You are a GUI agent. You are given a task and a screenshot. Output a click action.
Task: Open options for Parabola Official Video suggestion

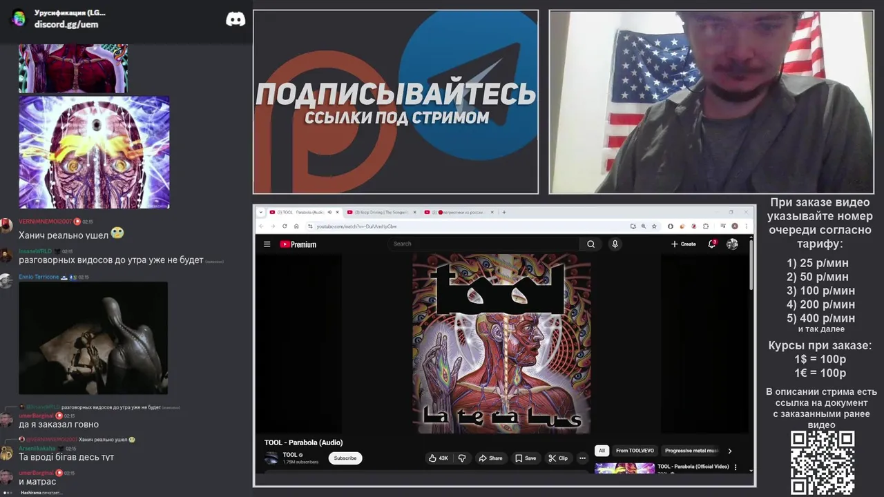735,467
